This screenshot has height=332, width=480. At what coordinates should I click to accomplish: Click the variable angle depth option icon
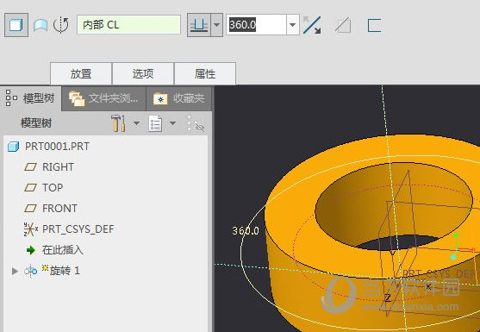(199, 25)
